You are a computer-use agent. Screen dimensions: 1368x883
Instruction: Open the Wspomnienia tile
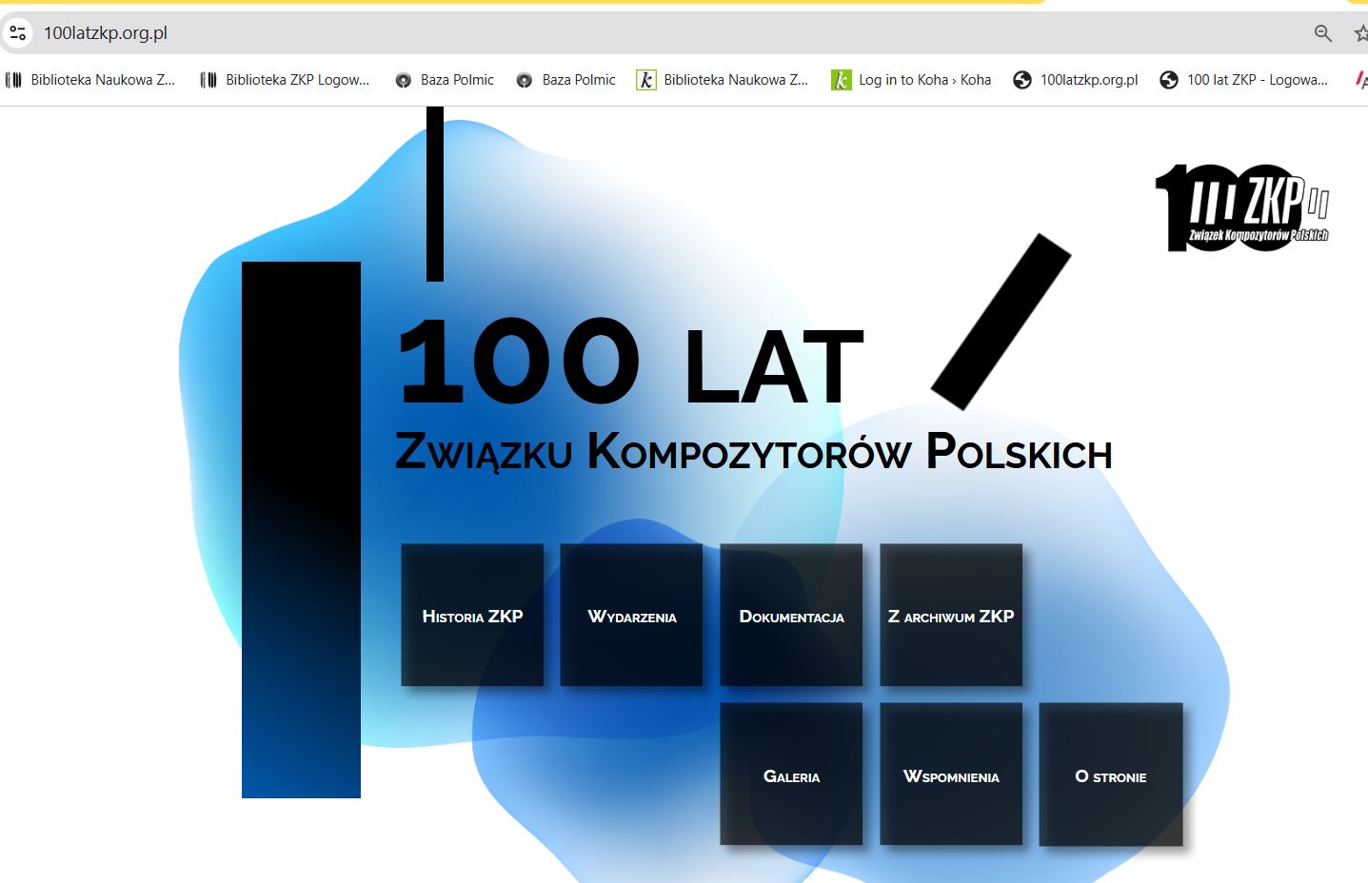pos(951,774)
